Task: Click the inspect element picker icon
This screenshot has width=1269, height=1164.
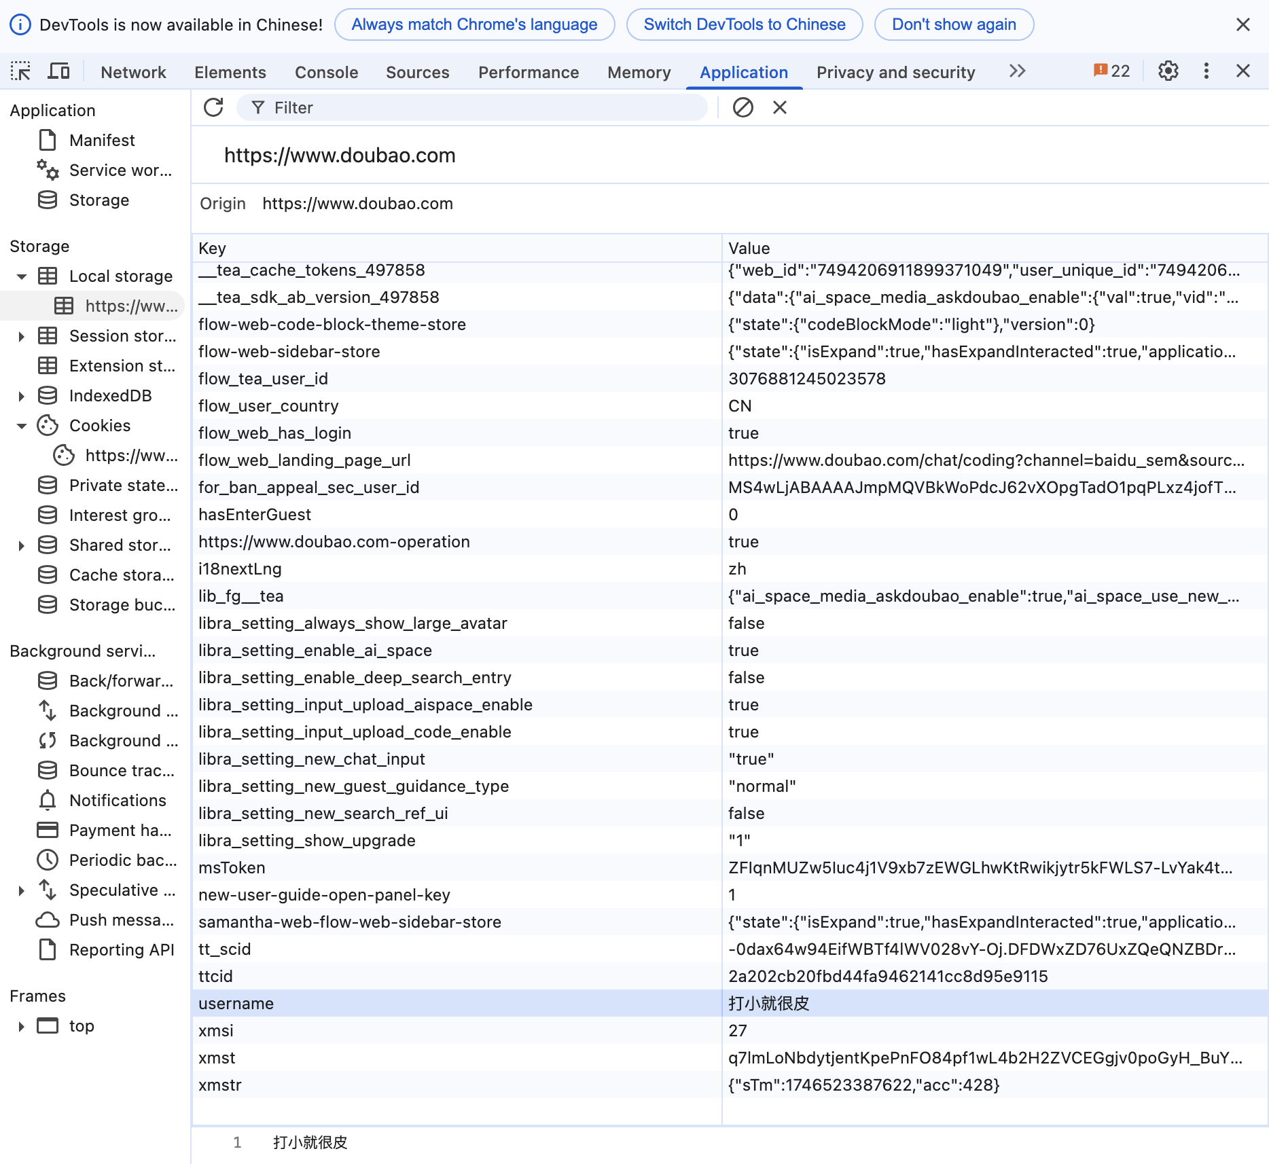Action: (x=20, y=71)
